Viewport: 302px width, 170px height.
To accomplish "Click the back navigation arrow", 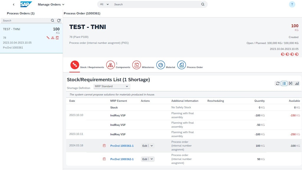I will [x=14, y=4].
